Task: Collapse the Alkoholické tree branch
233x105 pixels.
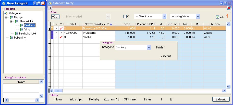Action: pyautogui.click(x=11, y=21)
